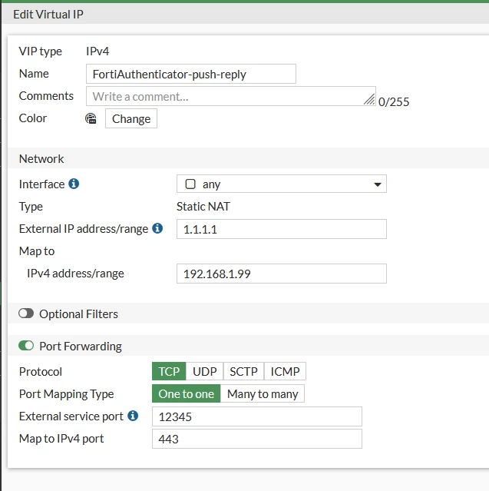Screen dimensions: 489x491
Task: Open the Interface dropdown
Action: (282, 184)
